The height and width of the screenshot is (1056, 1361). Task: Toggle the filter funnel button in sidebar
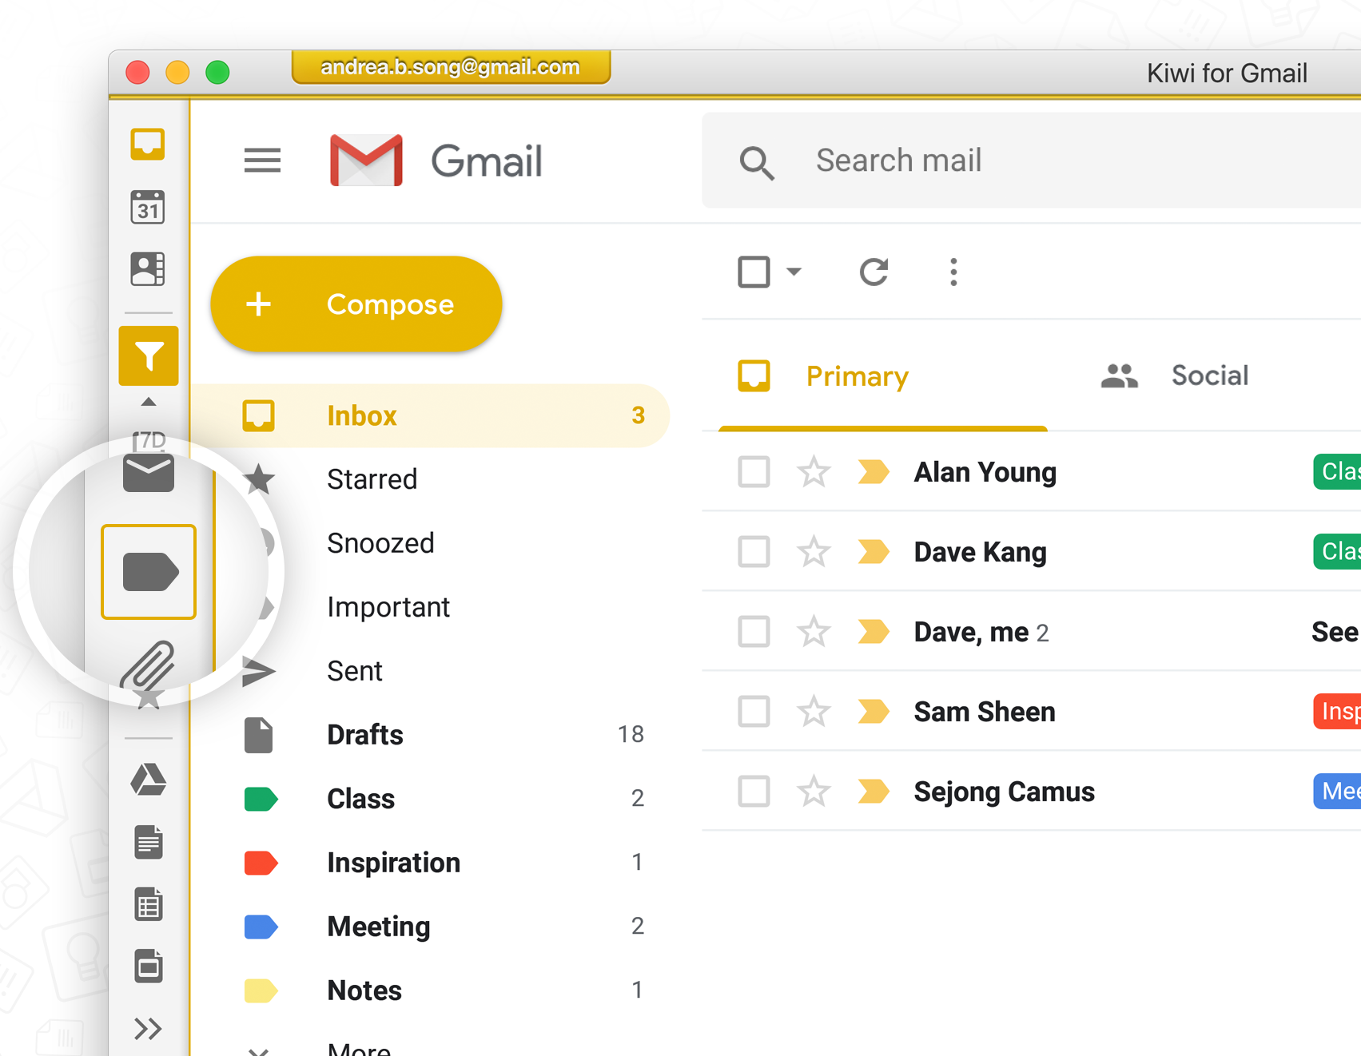pyautogui.click(x=149, y=356)
